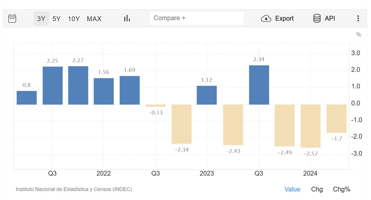Switch to the 10Y time range
Screen dimensions: 371x200
pos(74,19)
